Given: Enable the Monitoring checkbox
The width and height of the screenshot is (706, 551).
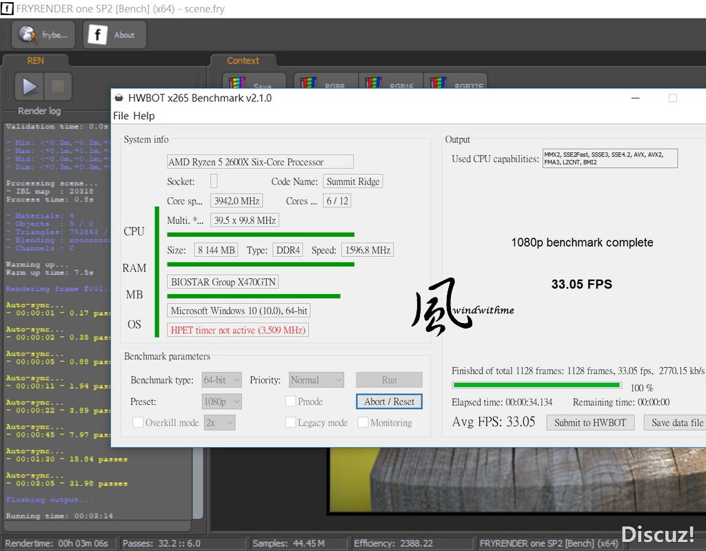Looking at the screenshot, I should [x=363, y=422].
